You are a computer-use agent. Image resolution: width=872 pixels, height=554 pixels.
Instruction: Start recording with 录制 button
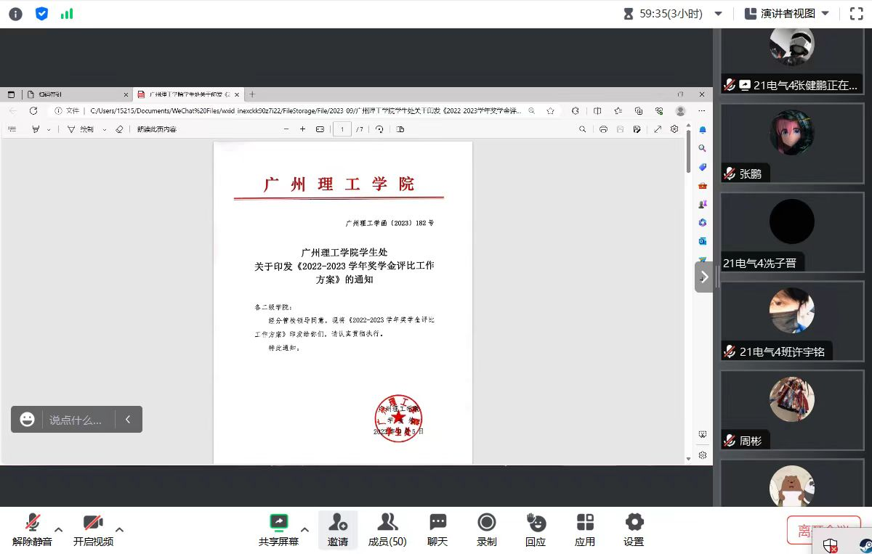(x=486, y=529)
